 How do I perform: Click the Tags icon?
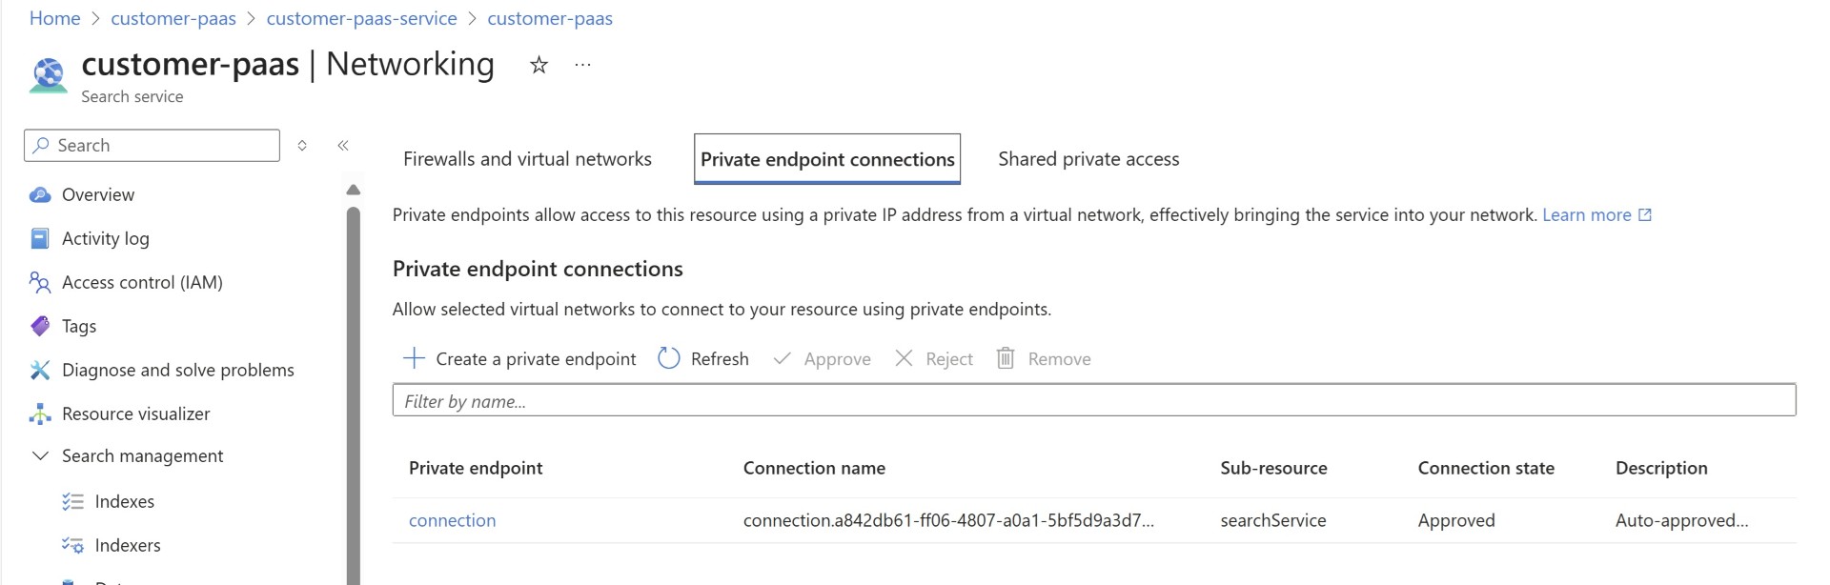point(40,326)
